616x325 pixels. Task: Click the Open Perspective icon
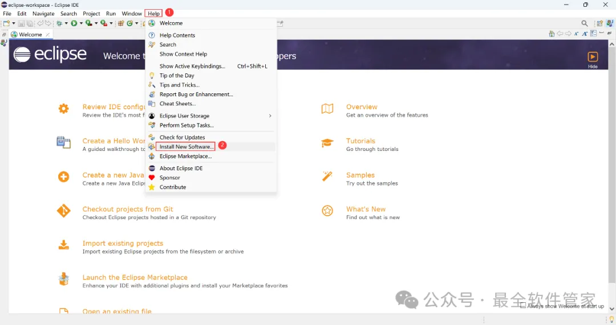tap(600, 23)
